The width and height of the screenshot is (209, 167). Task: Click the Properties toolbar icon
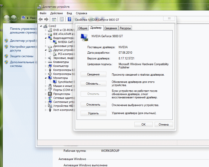tap(62, 19)
